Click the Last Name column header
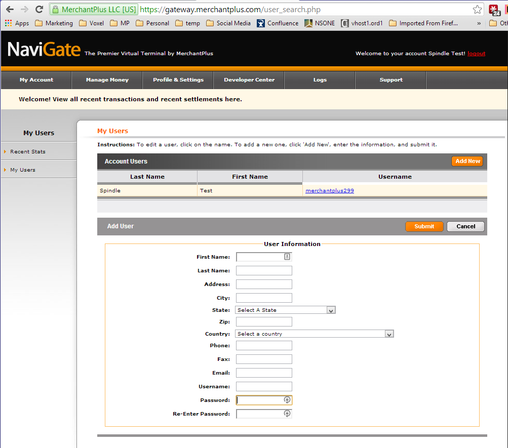The height and width of the screenshot is (448, 508). [147, 177]
